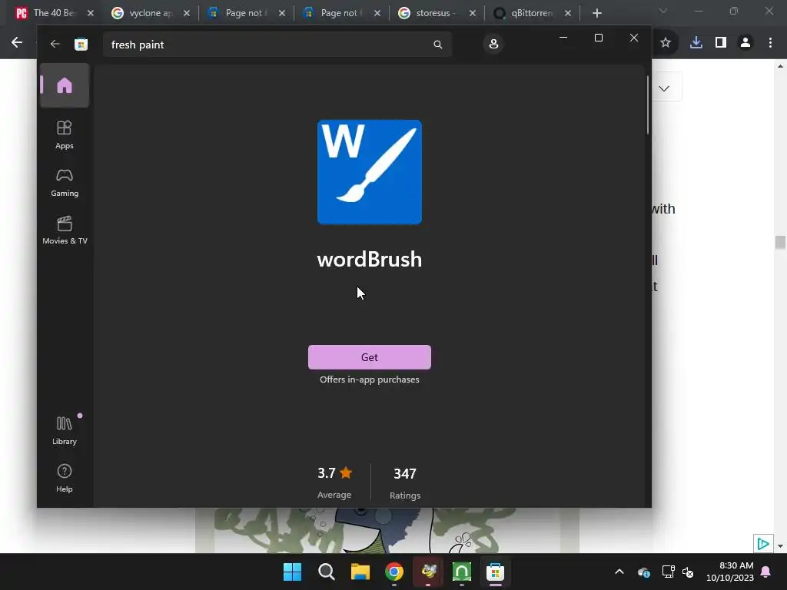The height and width of the screenshot is (590, 787).
Task: Show hidden system tray icons
Action: 619,572
